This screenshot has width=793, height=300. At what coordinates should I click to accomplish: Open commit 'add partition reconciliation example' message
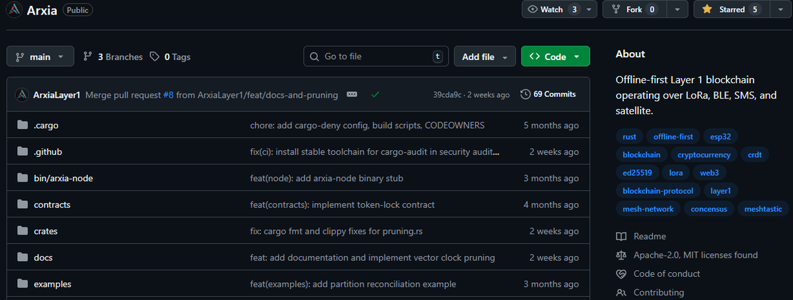pyautogui.click(x=353, y=284)
